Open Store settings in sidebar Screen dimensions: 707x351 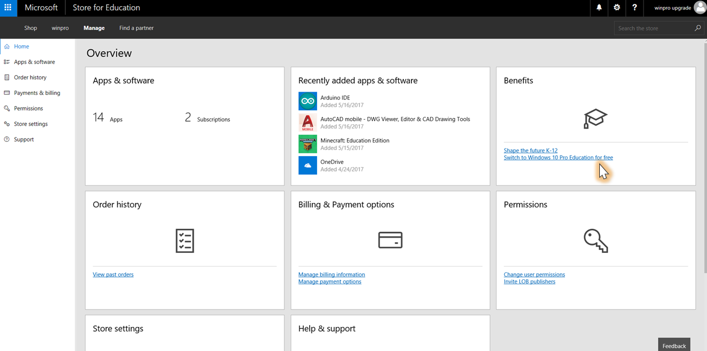coord(31,124)
